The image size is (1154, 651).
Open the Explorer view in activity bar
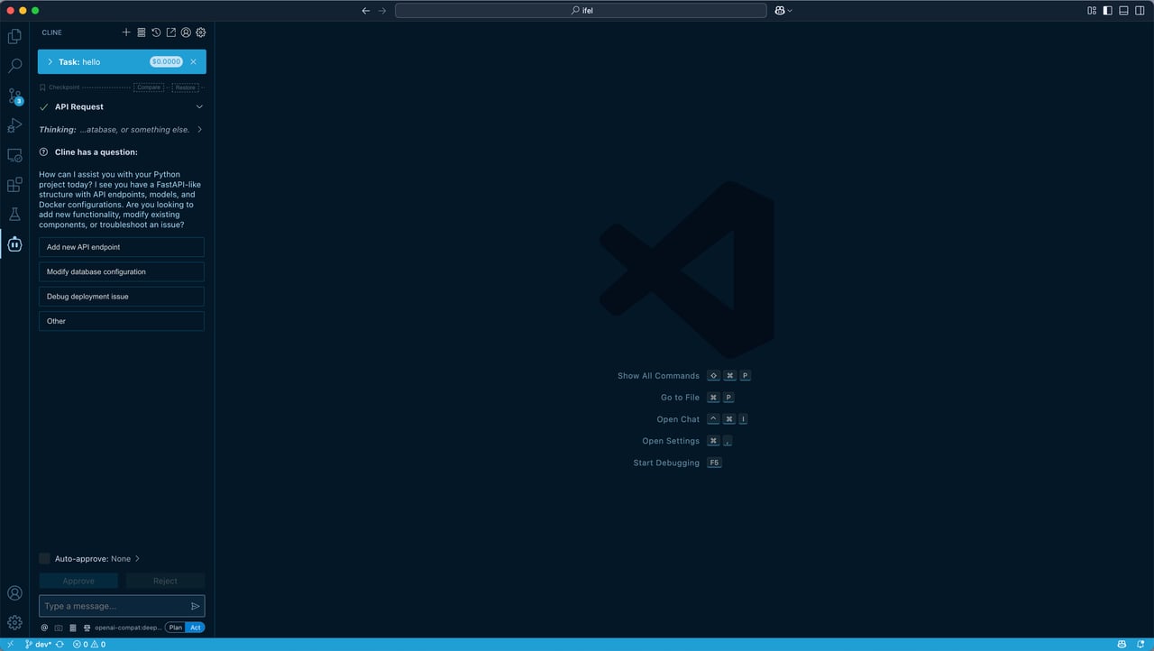[x=14, y=37]
